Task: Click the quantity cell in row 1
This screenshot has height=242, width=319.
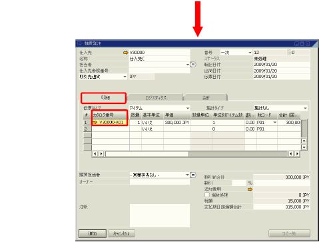Action: [135, 123]
